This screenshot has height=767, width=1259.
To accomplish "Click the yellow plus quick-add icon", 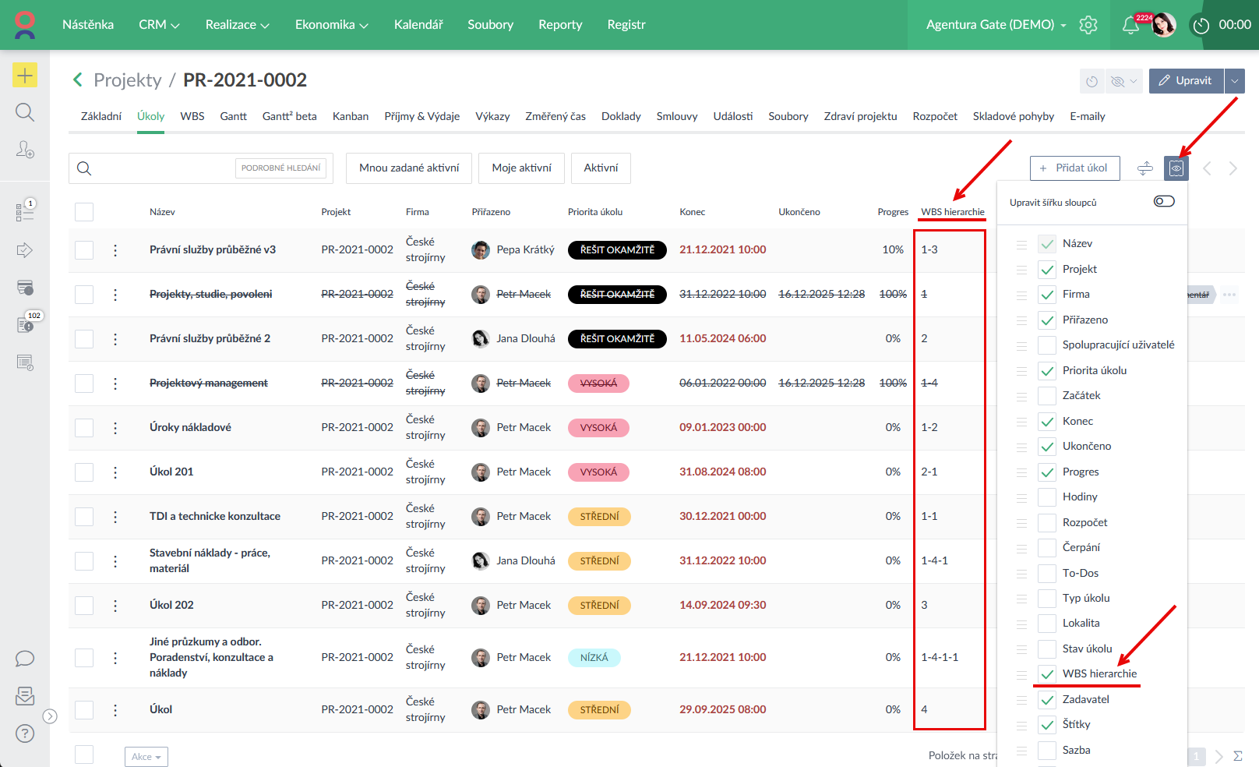I will pos(25,75).
